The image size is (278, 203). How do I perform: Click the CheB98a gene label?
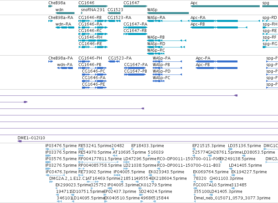coord(57,3)
